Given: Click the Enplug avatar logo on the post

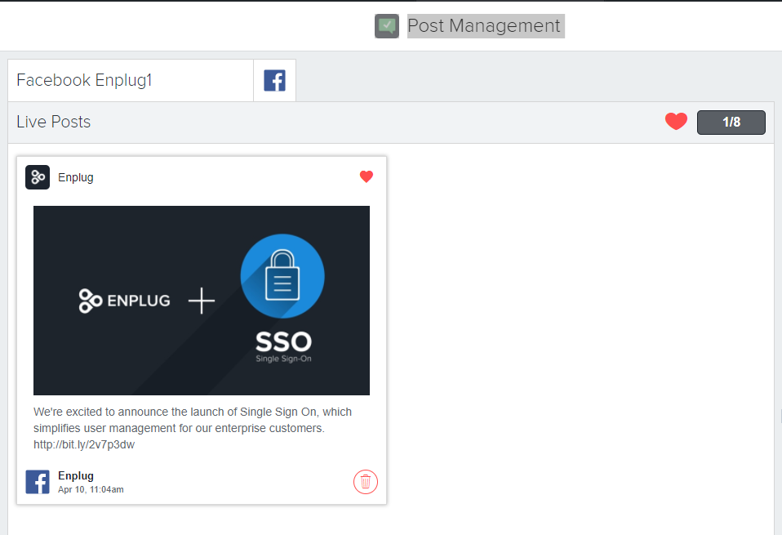Looking at the screenshot, I should [37, 176].
